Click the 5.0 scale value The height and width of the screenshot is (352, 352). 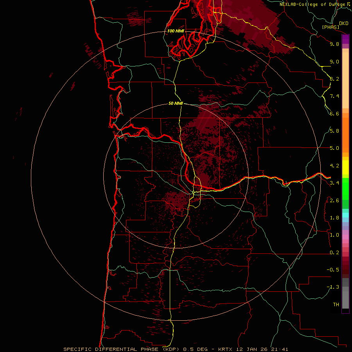[334, 148]
